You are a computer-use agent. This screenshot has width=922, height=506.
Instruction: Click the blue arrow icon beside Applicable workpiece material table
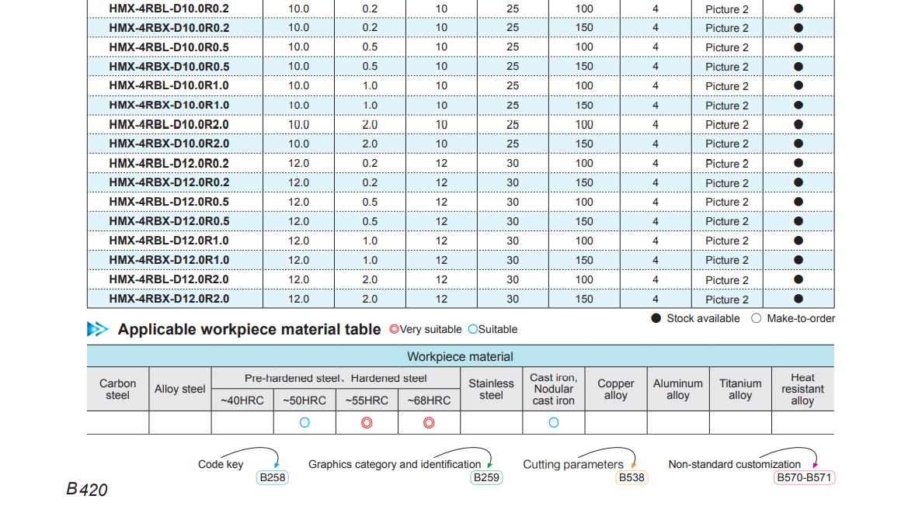pyautogui.click(x=98, y=329)
